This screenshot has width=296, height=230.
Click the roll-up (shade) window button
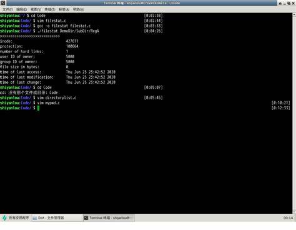280,3
